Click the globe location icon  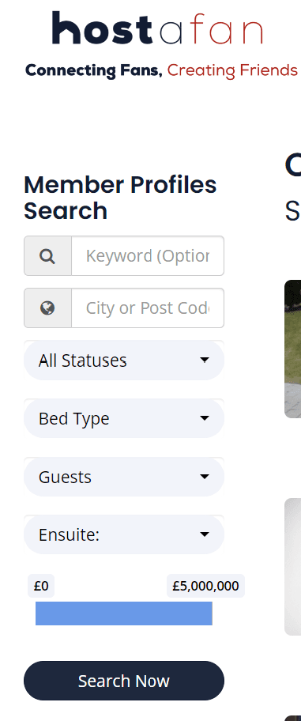pyautogui.click(x=47, y=308)
